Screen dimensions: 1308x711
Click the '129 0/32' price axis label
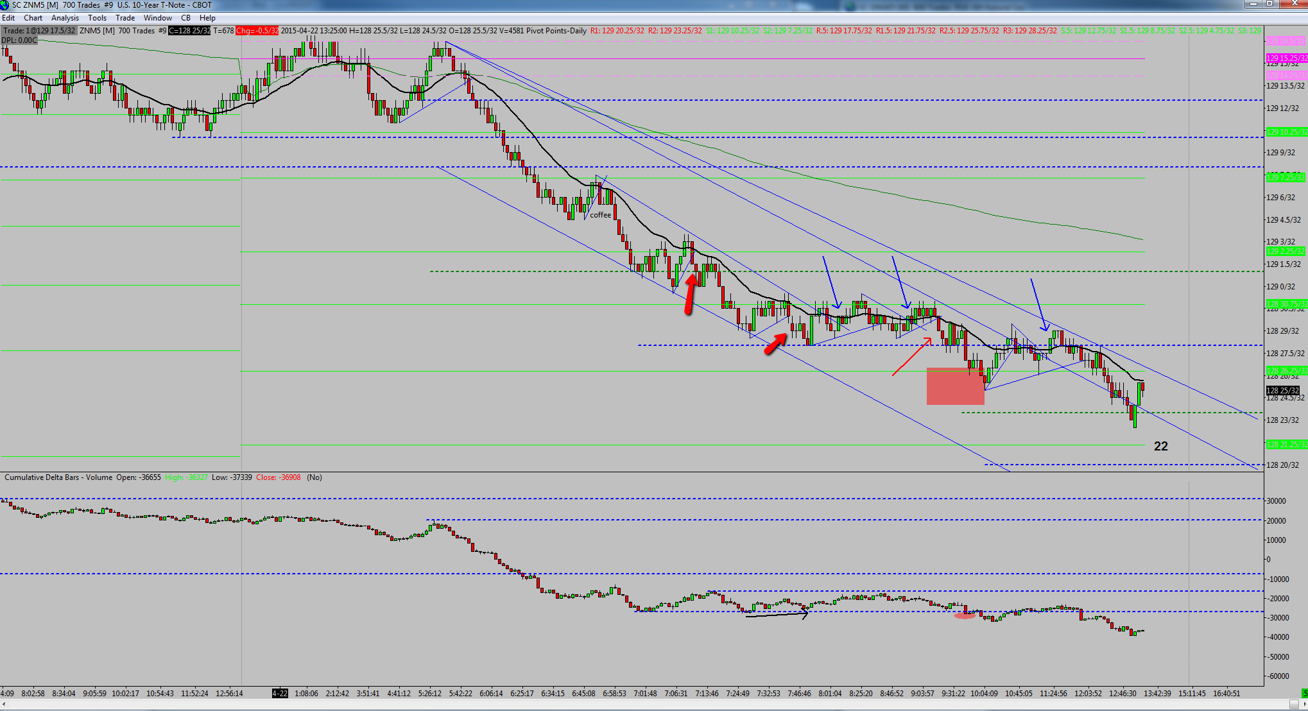coord(1280,287)
